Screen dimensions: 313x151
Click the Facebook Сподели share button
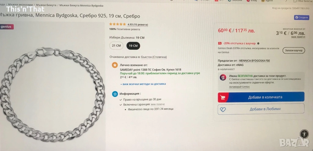[301, 18]
